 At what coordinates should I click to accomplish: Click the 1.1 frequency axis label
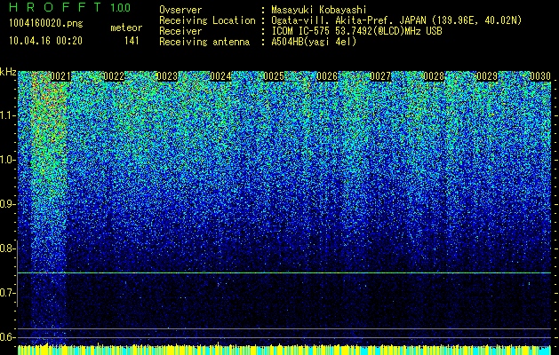coord(8,115)
